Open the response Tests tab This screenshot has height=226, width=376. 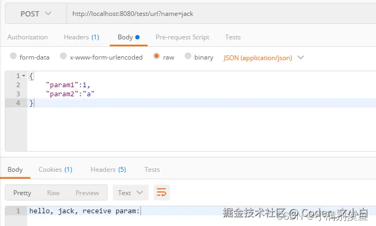click(x=152, y=170)
